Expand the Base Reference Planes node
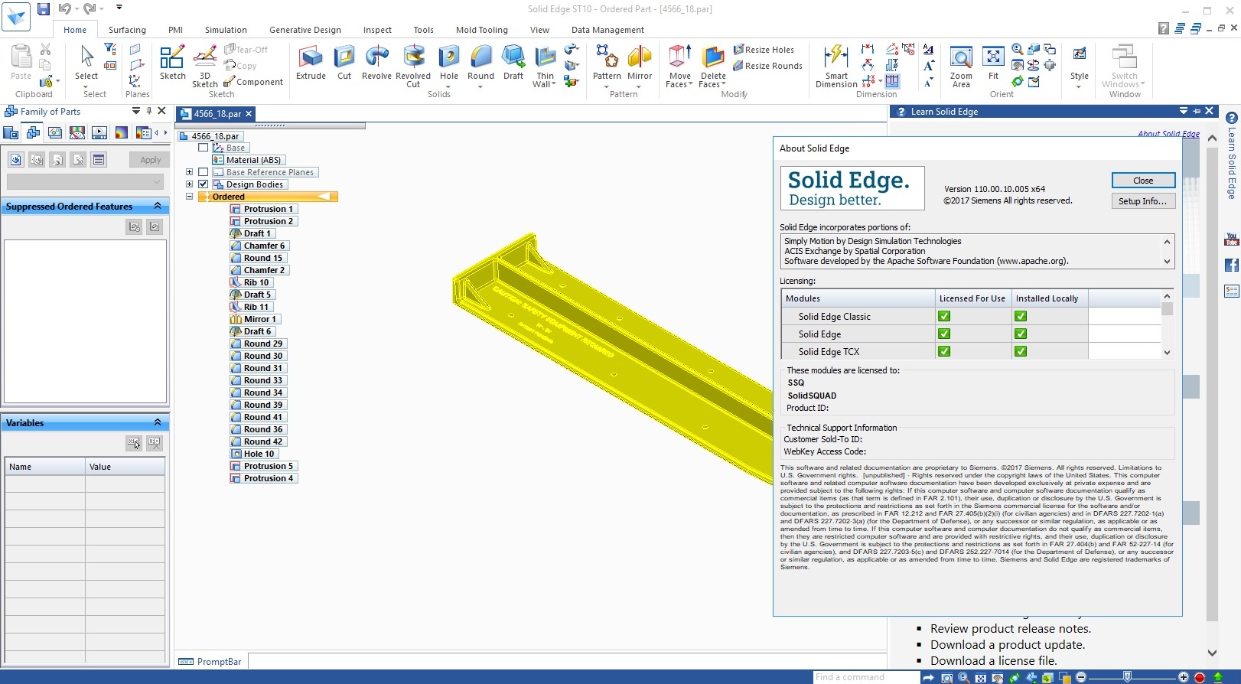This screenshot has height=684, width=1241. tap(189, 172)
